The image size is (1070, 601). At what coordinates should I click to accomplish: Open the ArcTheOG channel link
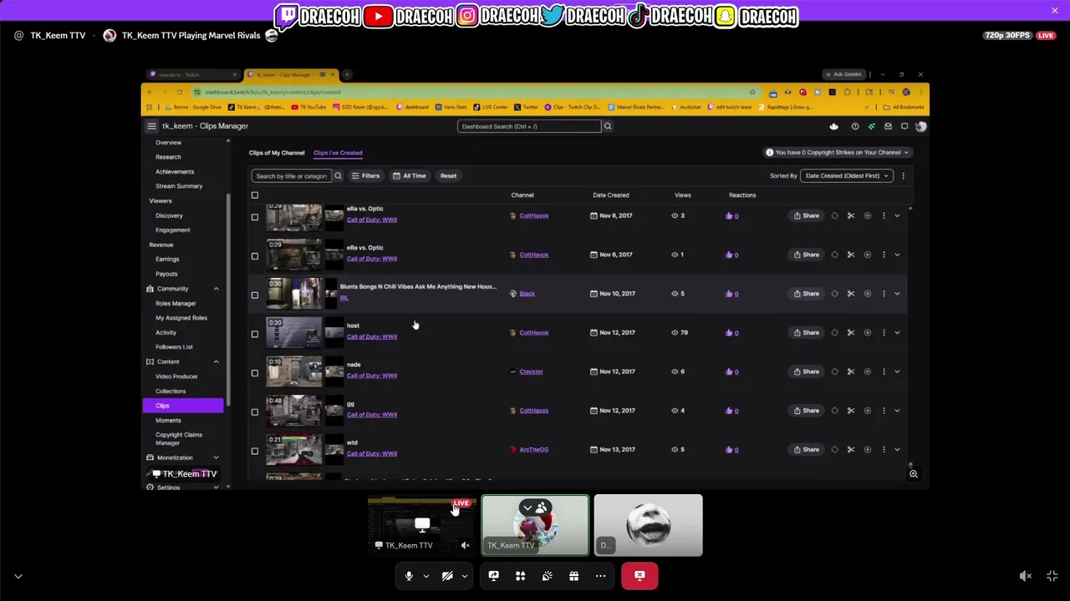point(533,450)
